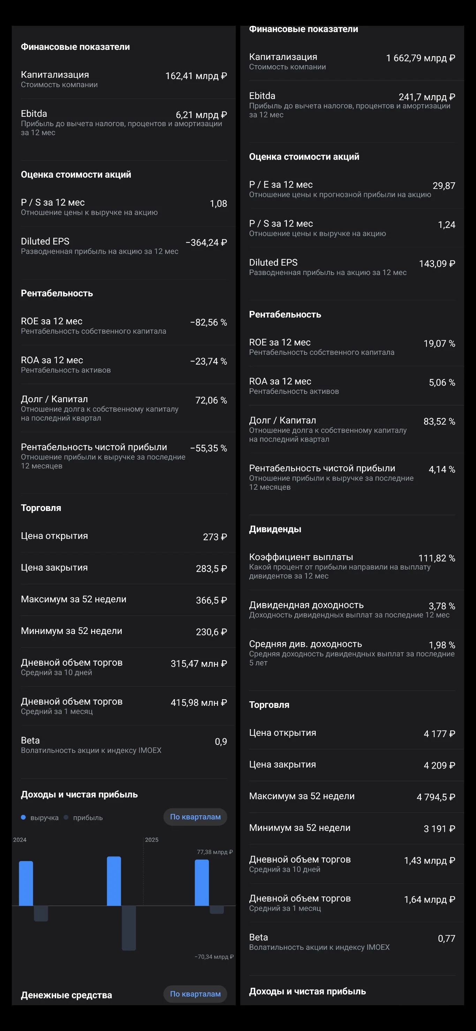Screen dimensions: 476x1031
Task: Open the P / E за 12 мес row
Action: tap(352, 189)
